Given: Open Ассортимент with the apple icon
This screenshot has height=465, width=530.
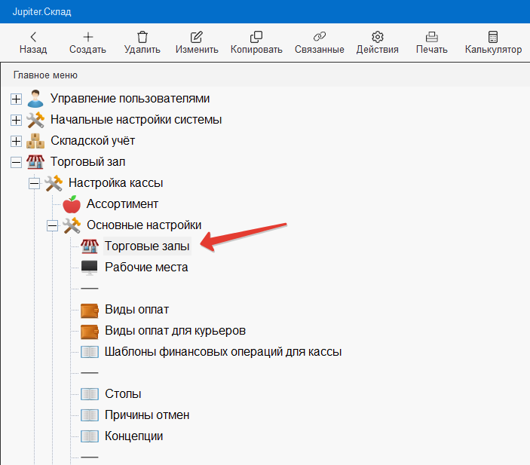Looking at the screenshot, I should coord(122,203).
